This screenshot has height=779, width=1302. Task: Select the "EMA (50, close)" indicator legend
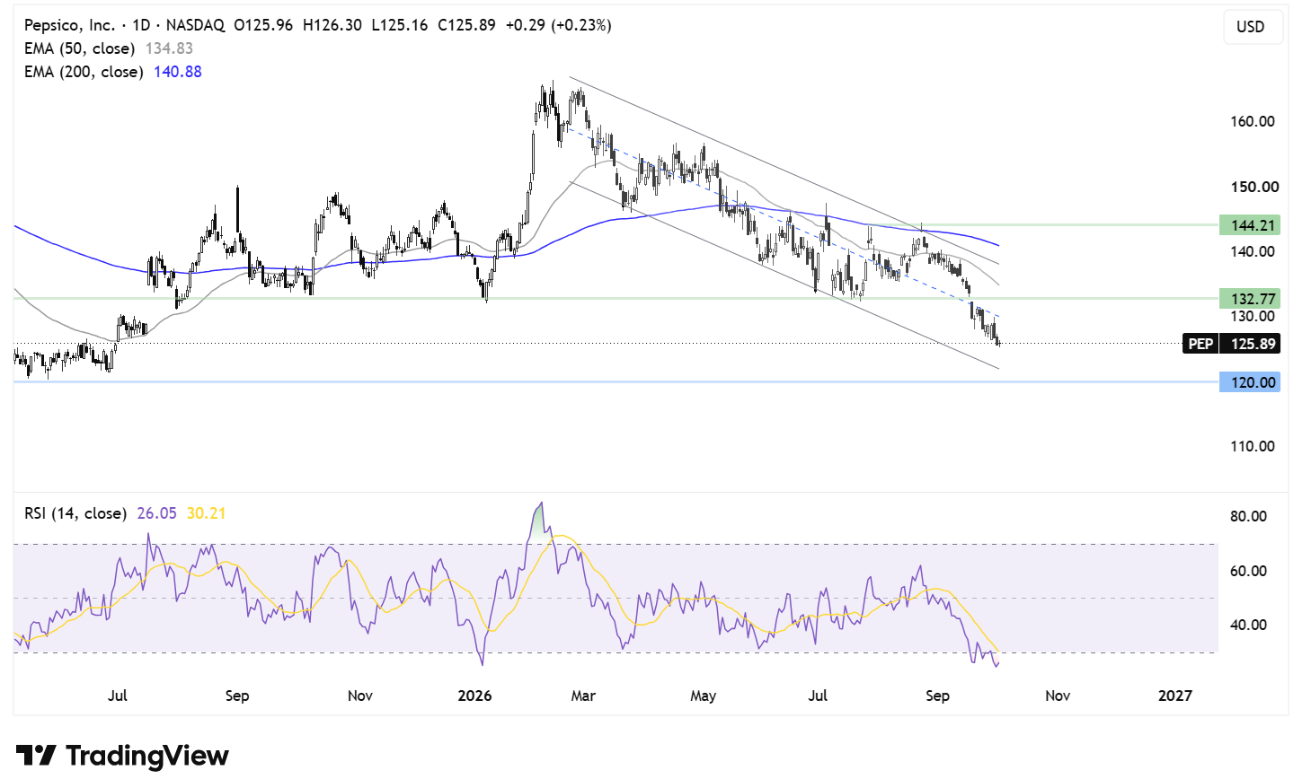click(80, 48)
